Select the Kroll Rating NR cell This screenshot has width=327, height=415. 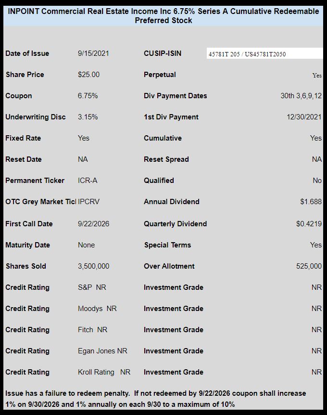click(104, 372)
